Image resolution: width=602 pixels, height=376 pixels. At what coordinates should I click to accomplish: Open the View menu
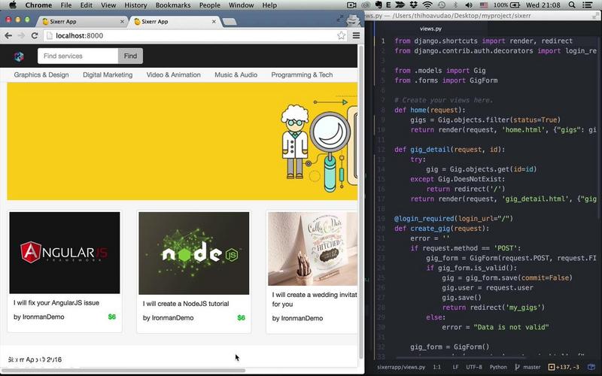point(108,5)
